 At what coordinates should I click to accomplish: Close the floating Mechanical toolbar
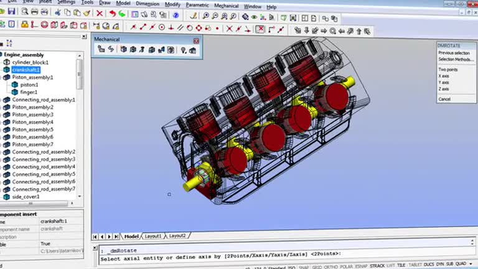tap(195, 40)
